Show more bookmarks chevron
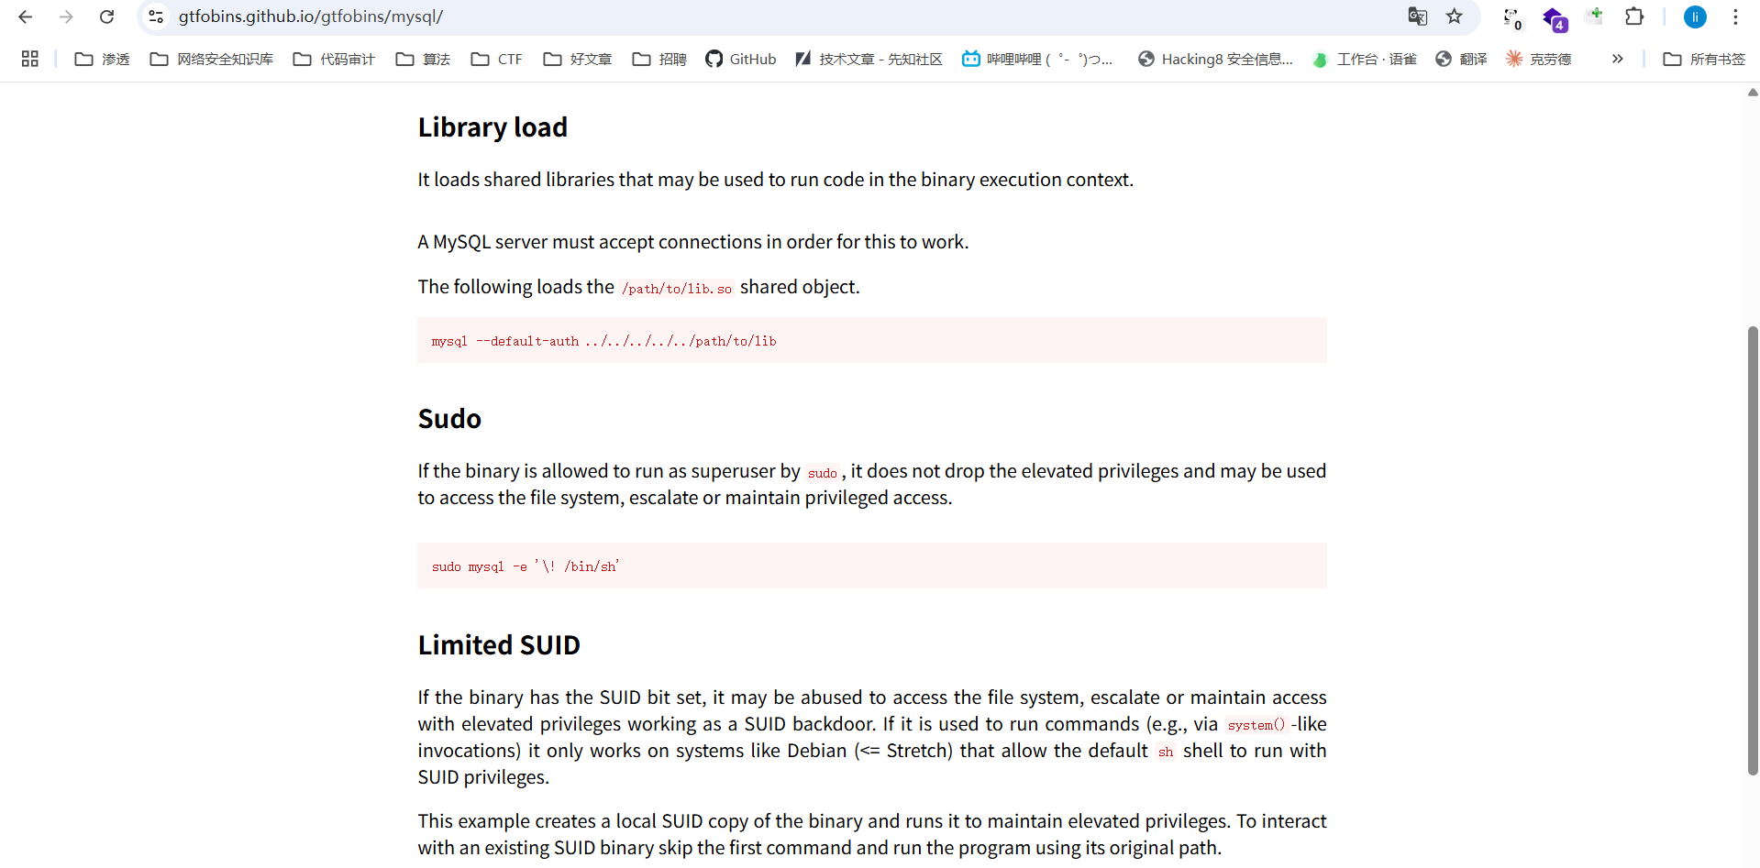The image size is (1760, 868). tap(1617, 59)
